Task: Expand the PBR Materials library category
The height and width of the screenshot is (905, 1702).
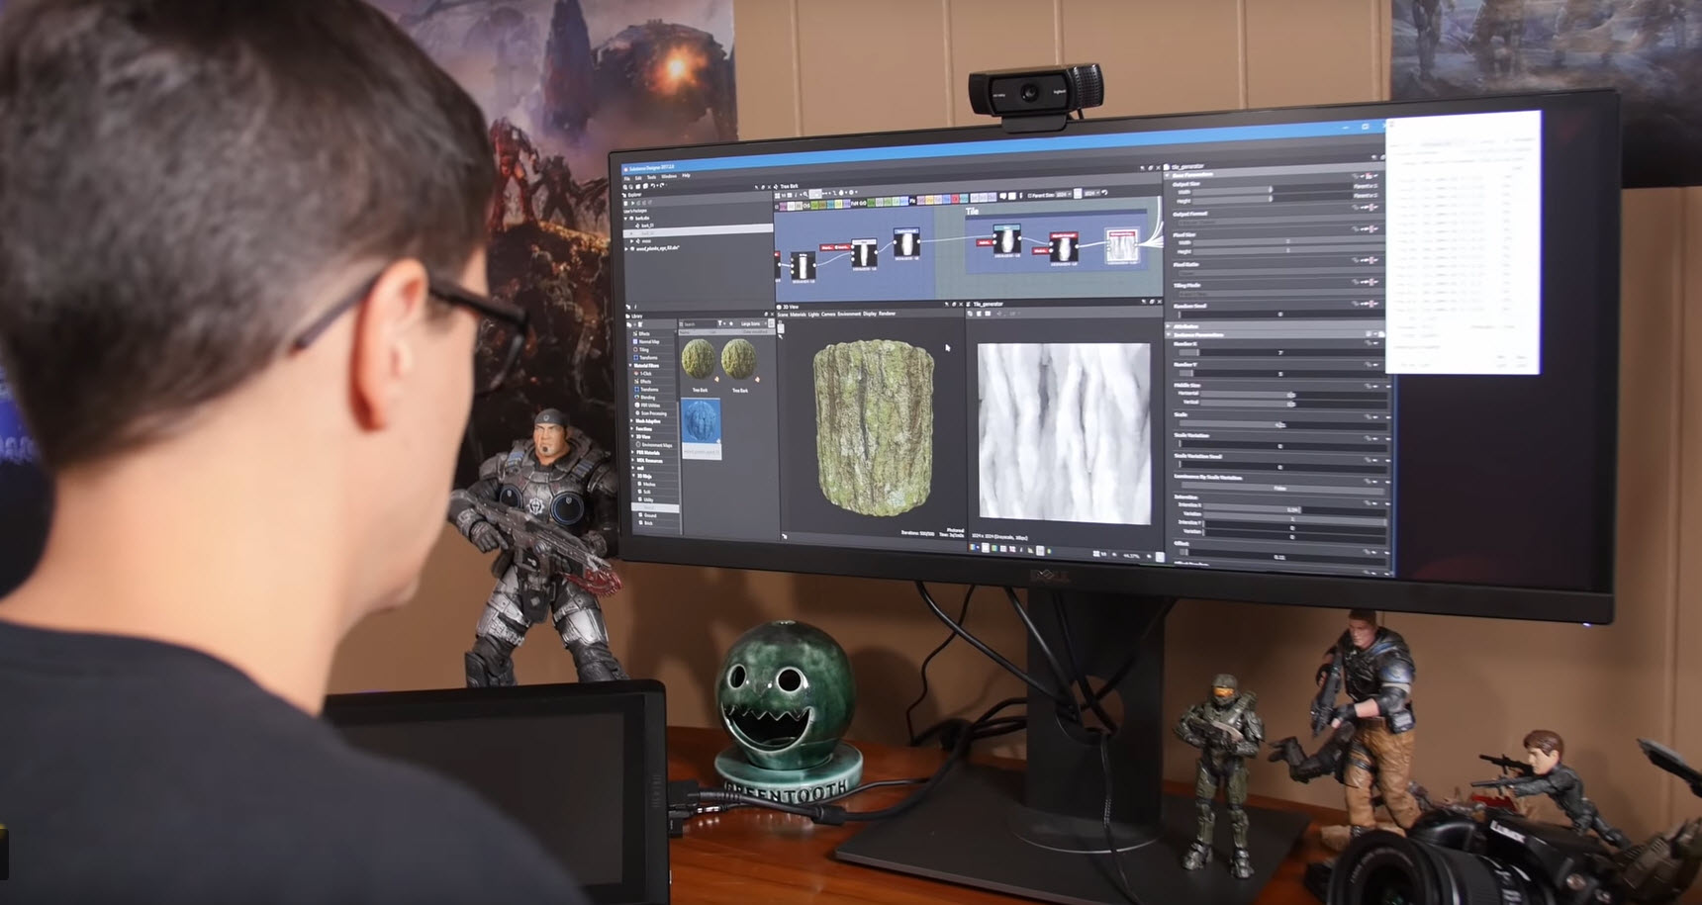Action: tap(632, 453)
